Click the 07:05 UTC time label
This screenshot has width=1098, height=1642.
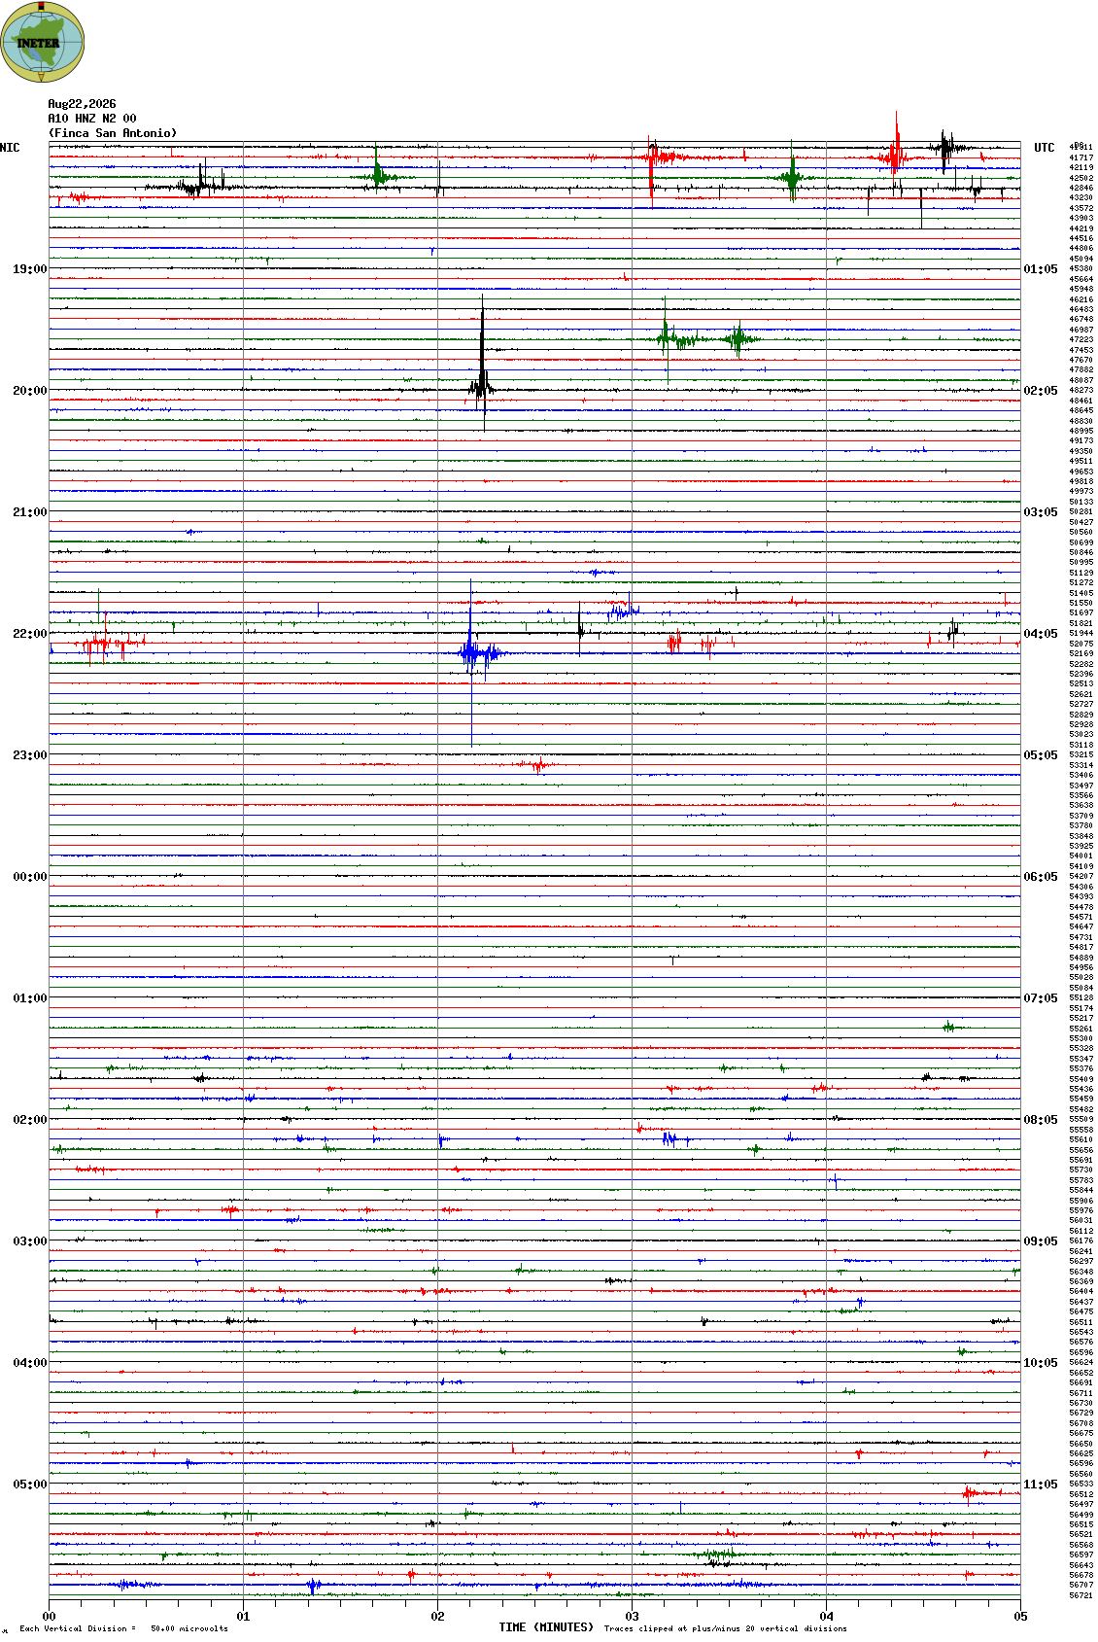coord(1041,998)
